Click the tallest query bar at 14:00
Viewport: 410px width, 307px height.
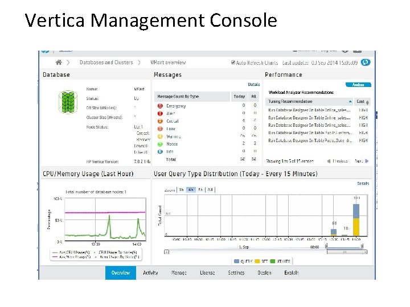[x=356, y=220]
